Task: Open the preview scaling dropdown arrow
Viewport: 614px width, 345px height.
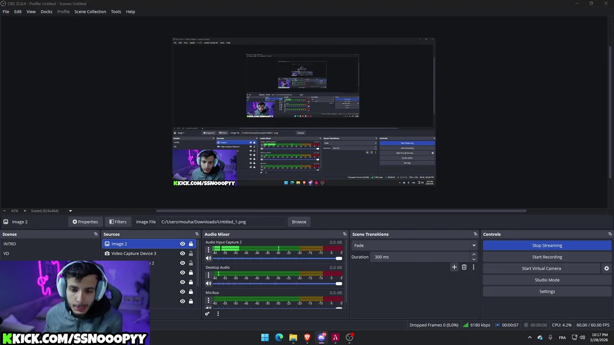Action: coord(70,211)
